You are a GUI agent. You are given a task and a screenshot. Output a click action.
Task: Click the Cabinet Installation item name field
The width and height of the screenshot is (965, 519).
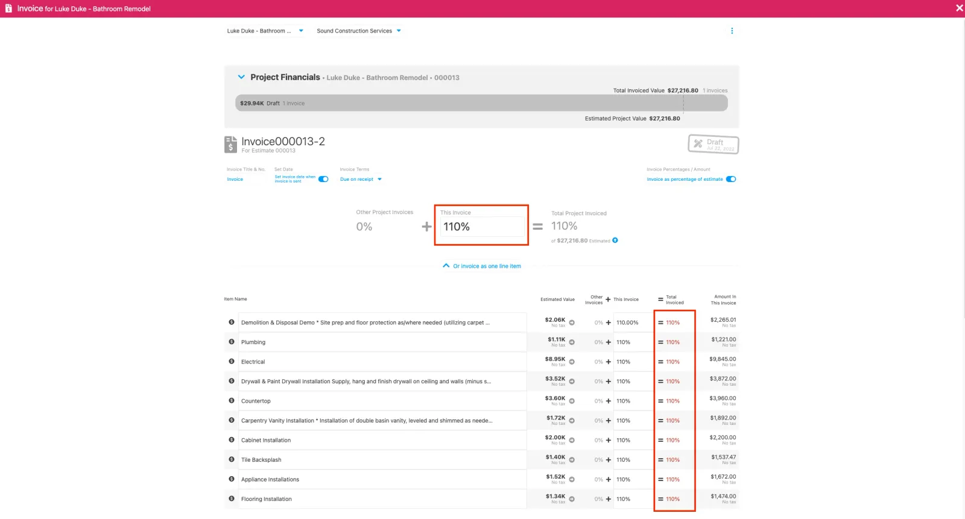point(382,441)
